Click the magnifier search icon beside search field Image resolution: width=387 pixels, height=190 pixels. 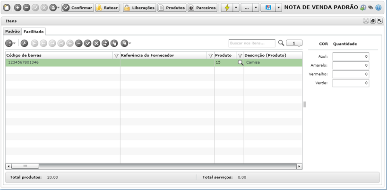tap(281, 43)
